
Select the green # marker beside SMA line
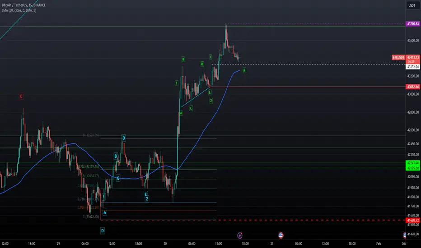[244, 70]
